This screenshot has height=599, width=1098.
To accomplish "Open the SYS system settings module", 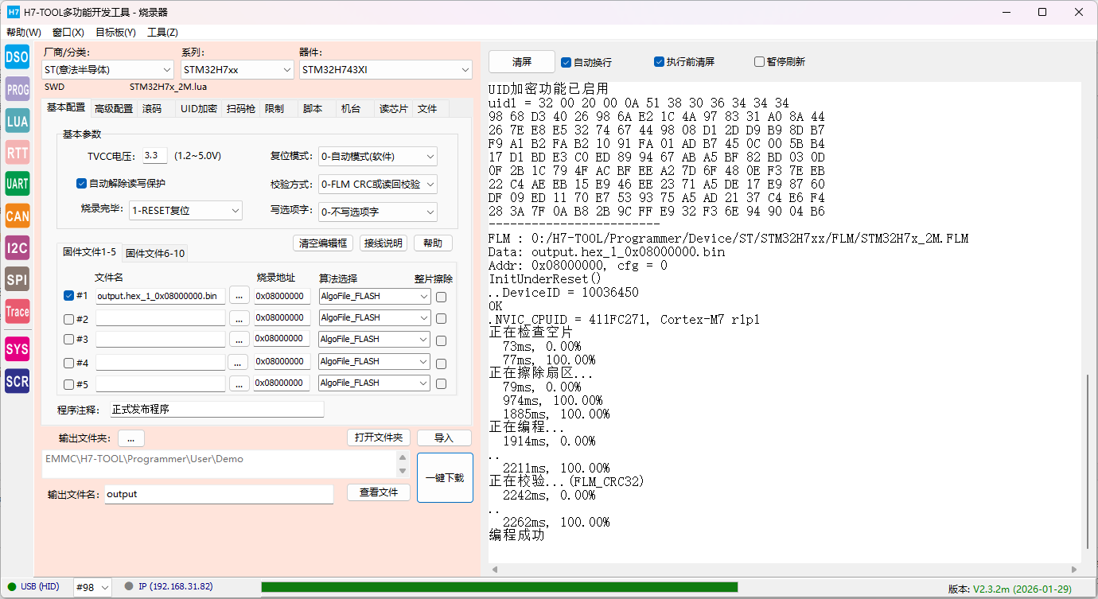I will pyautogui.click(x=18, y=349).
